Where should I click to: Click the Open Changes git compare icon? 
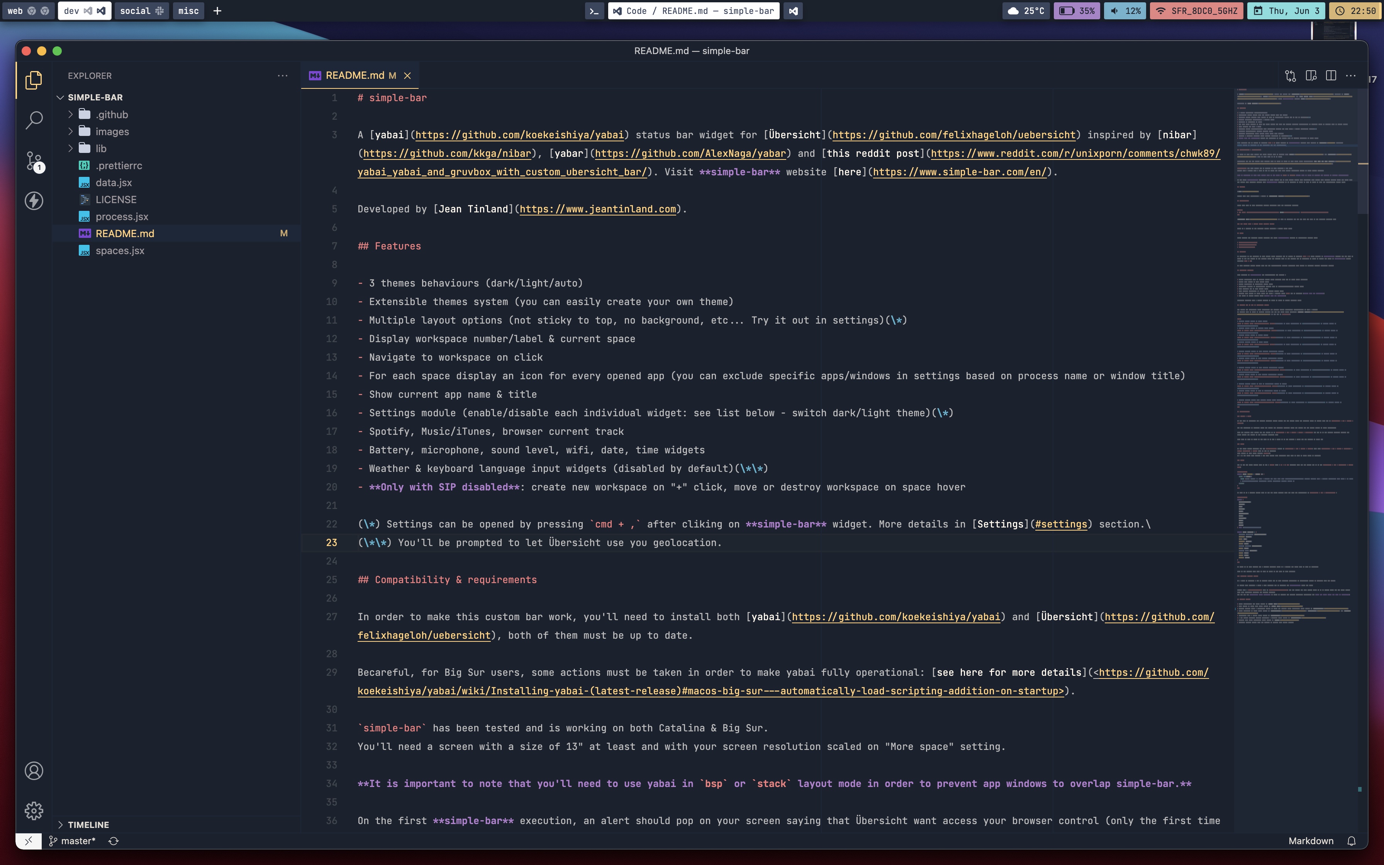click(1290, 76)
